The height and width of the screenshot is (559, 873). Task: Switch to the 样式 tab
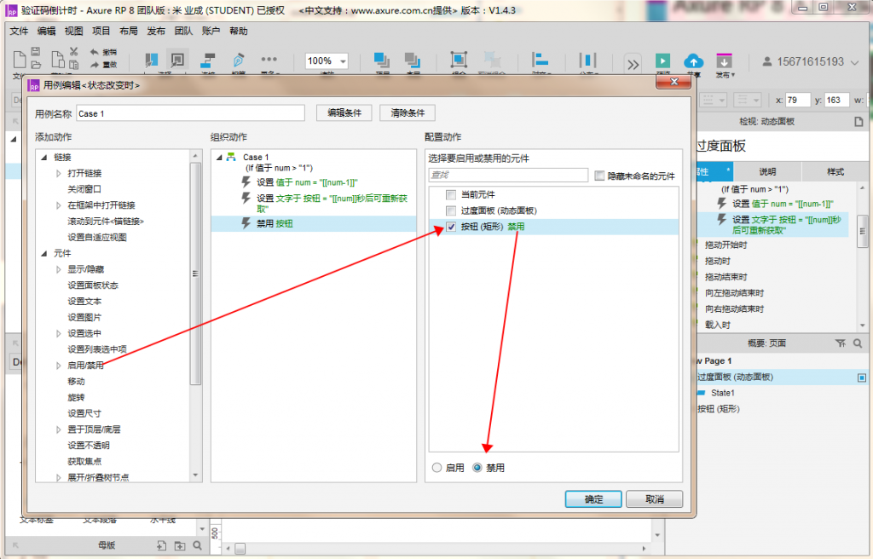point(835,171)
